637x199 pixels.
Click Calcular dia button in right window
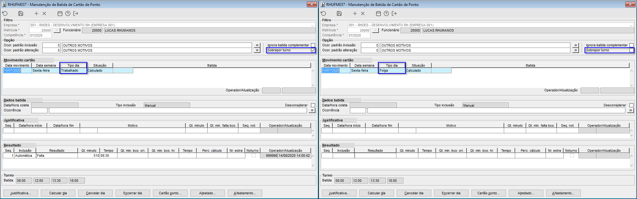click(377, 193)
